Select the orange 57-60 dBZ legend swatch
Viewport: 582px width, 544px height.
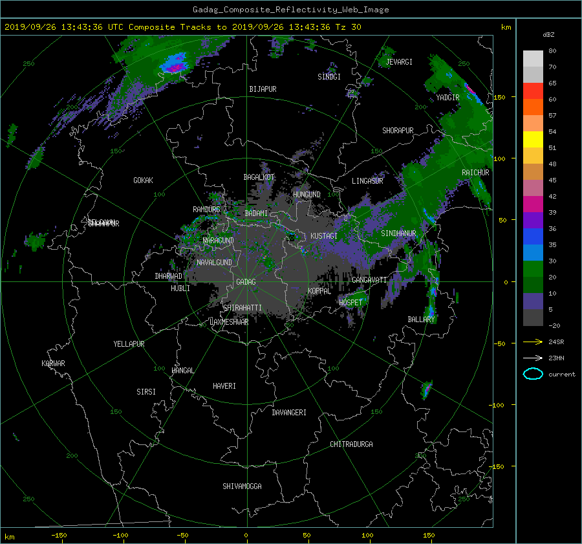click(533, 107)
